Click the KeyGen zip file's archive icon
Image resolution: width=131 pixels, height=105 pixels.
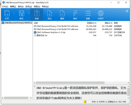(35, 32)
